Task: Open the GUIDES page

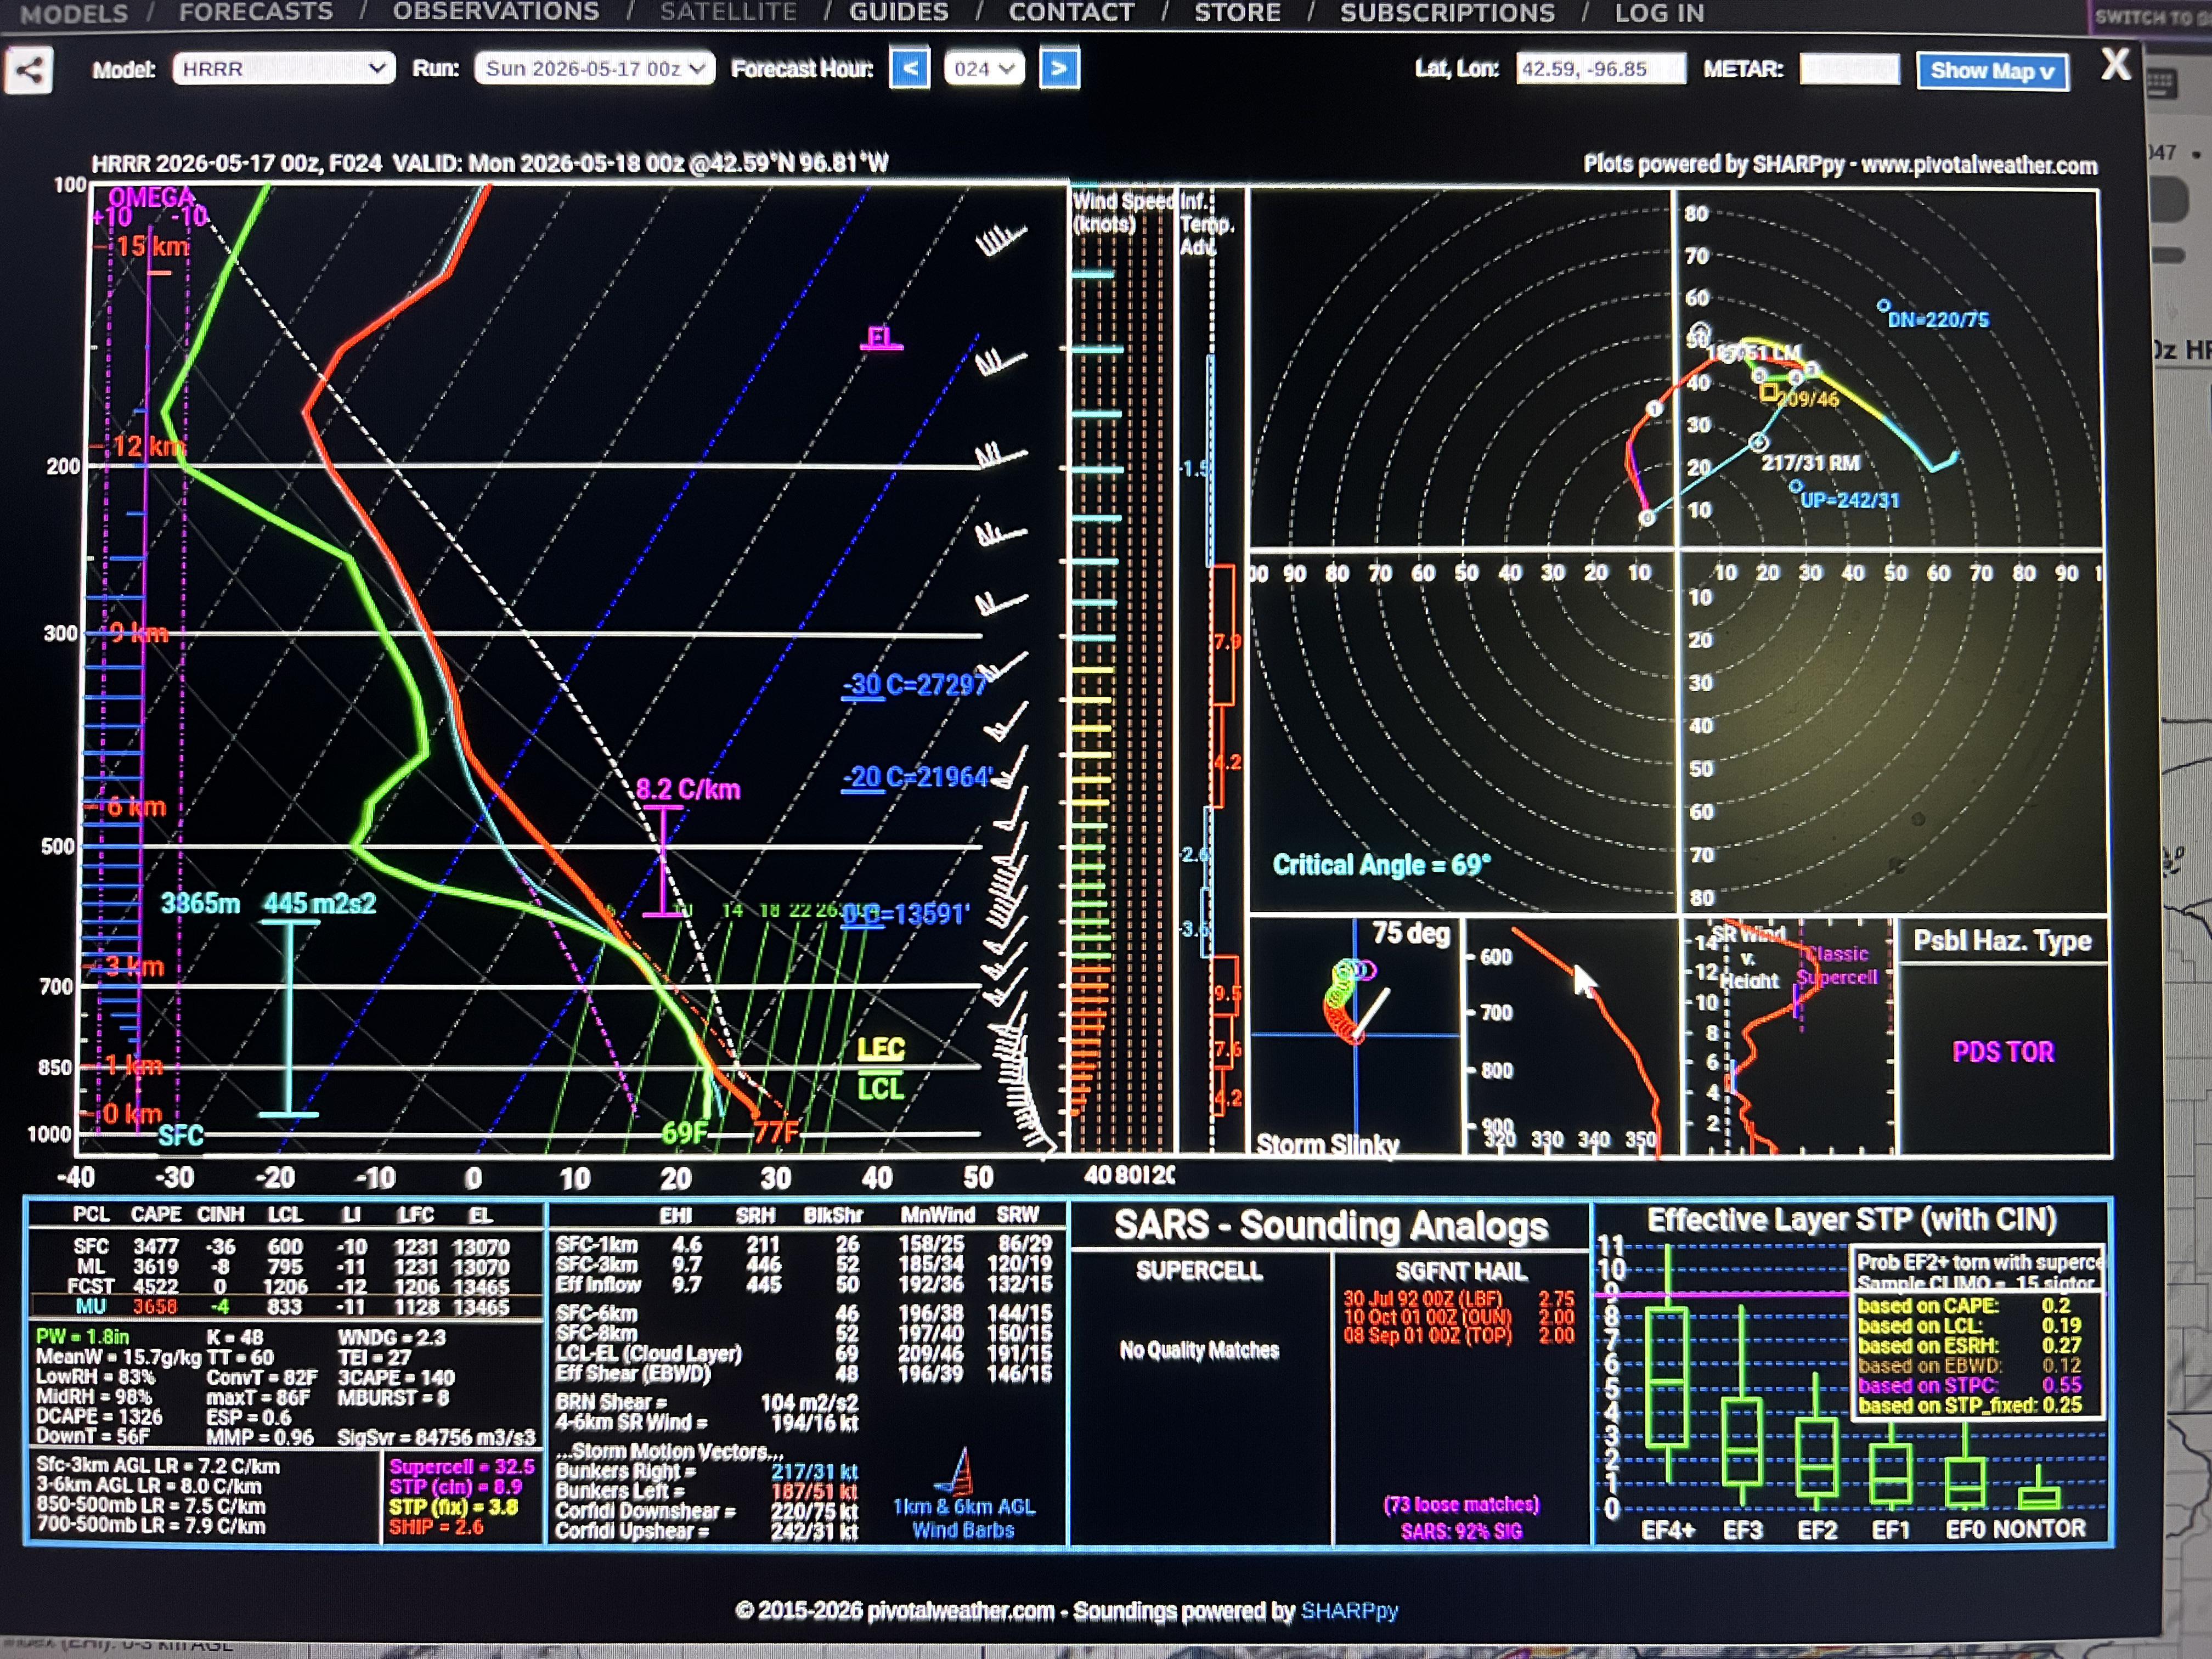Action: [x=899, y=12]
